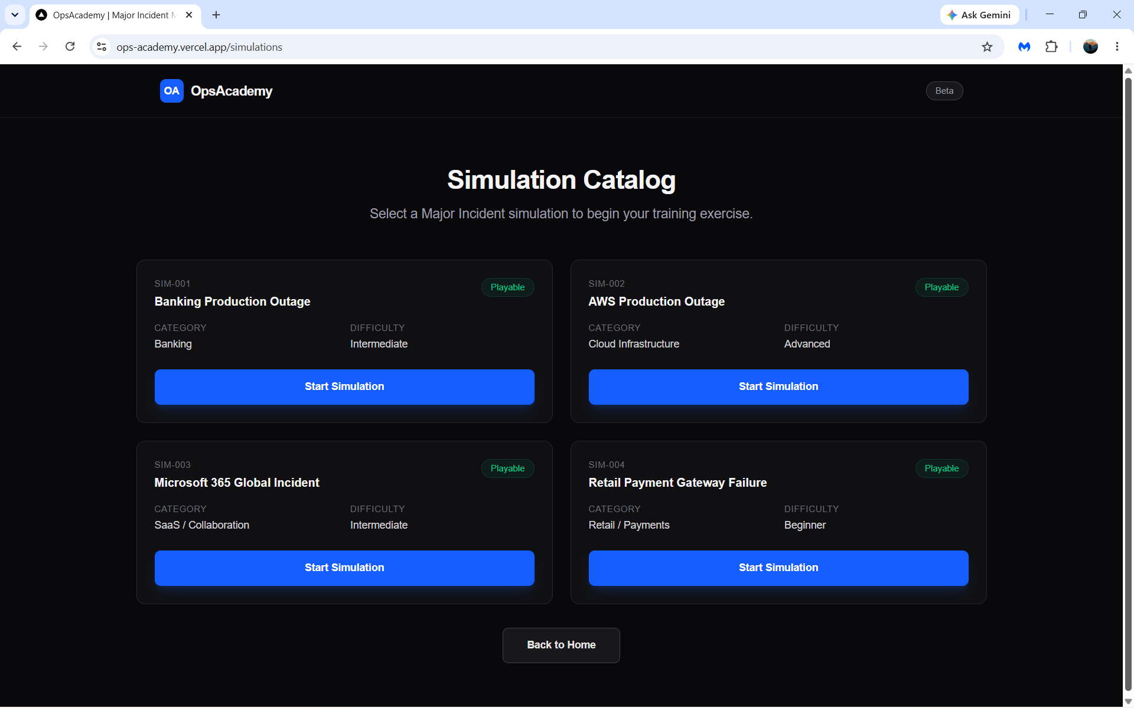
Task: Click the SIM-002 identifier
Action: [x=607, y=284]
